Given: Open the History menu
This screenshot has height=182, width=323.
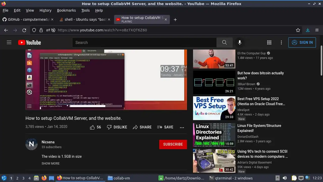Looking at the screenshot, I should (x=45, y=10).
